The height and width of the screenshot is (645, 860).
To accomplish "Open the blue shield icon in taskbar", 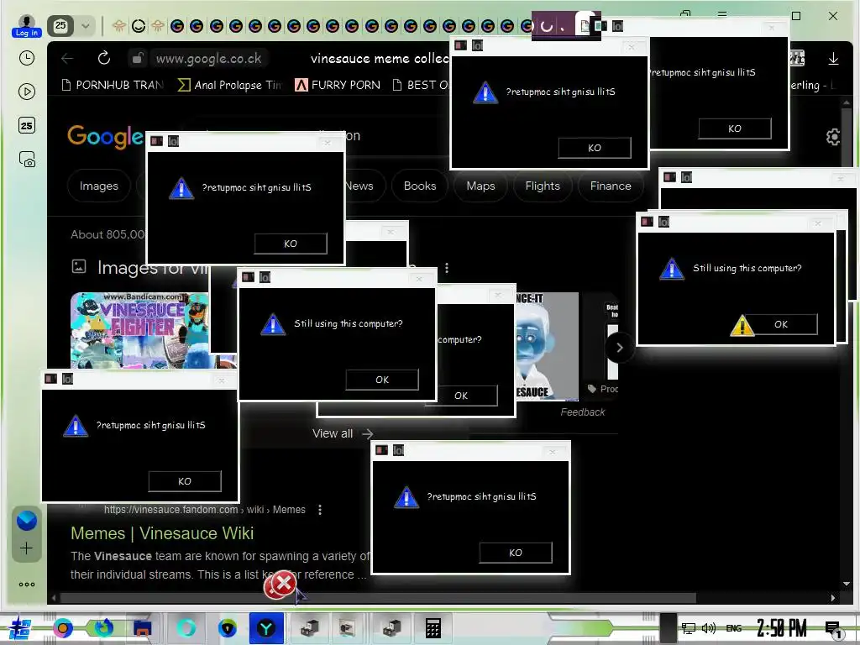I will 227,627.
